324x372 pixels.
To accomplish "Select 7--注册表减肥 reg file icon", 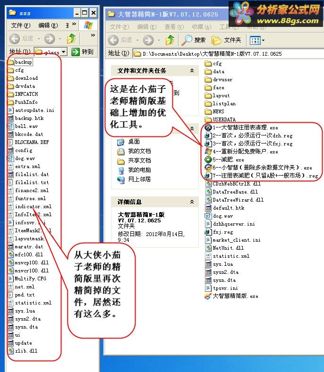I will click(208, 176).
